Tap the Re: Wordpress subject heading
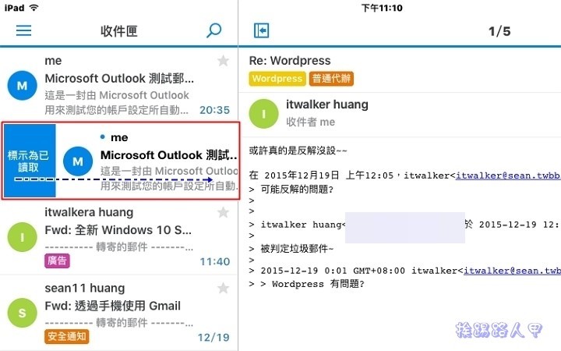Viewport: 561px width, 351px height. pyautogui.click(x=290, y=61)
